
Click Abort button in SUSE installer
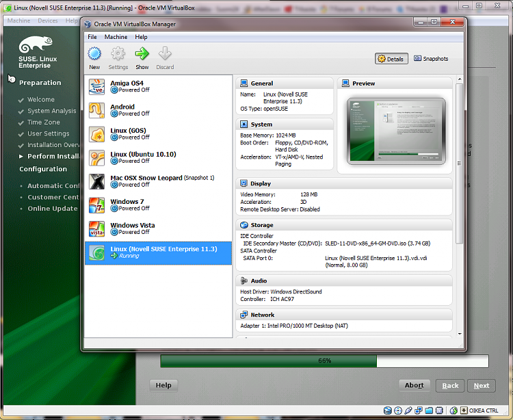pyautogui.click(x=415, y=385)
